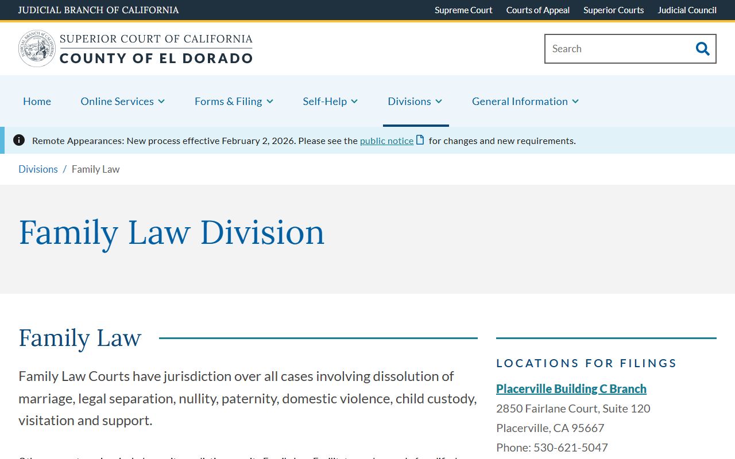Click the Family Law Division page heading
This screenshot has width=735, height=459.
tap(172, 232)
